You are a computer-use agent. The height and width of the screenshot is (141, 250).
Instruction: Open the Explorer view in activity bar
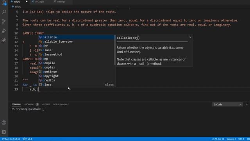click(x=4, y=3)
